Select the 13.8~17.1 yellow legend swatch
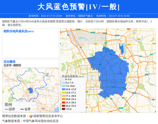Screen dimensions: 158x124 click(63, 93)
